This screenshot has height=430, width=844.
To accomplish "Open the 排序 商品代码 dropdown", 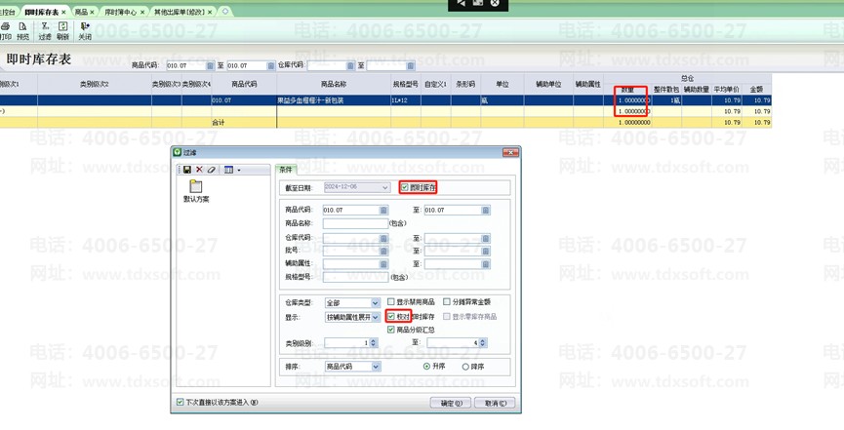I will tap(375, 367).
